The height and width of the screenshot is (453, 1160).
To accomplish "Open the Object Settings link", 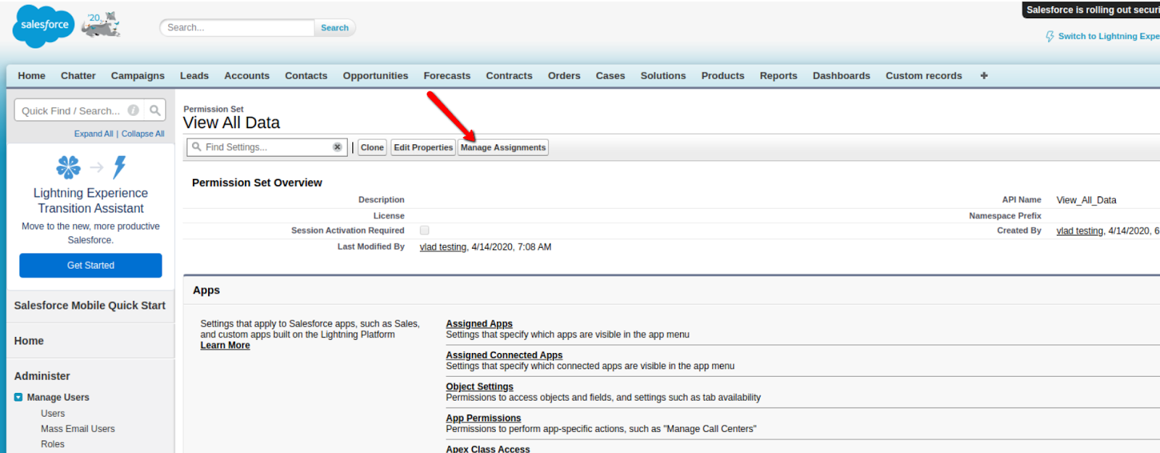I will click(479, 386).
